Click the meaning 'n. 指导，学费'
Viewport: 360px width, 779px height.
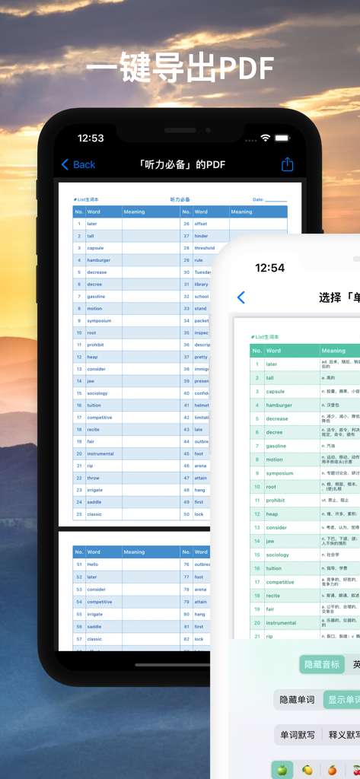334,568
